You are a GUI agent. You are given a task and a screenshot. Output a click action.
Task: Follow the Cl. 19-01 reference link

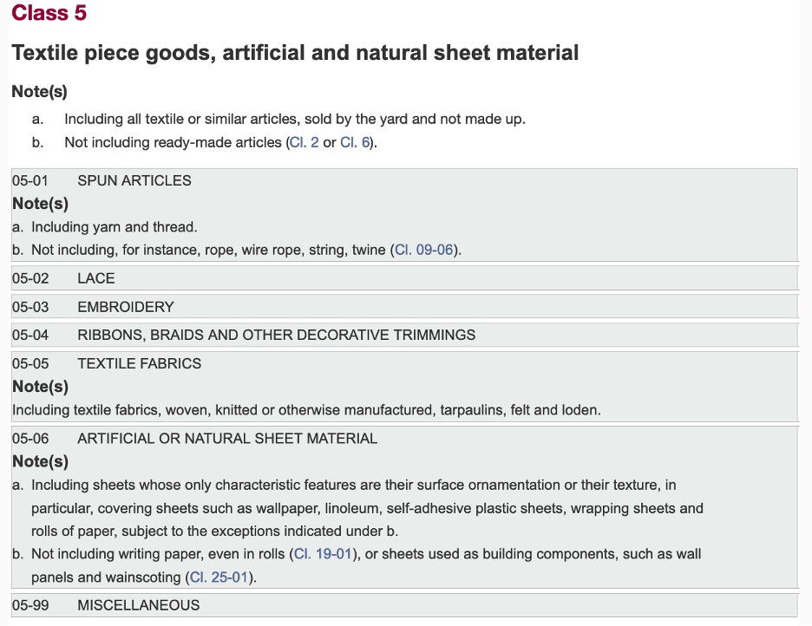click(x=322, y=553)
